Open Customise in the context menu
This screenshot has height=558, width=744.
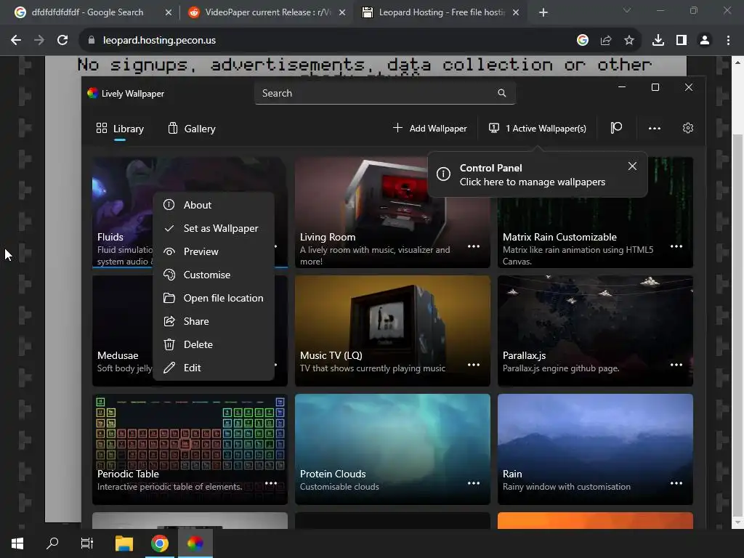click(x=214, y=275)
